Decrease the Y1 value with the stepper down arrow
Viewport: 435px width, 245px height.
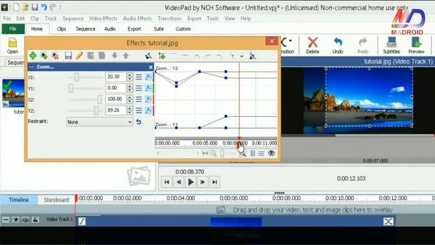[x=130, y=91]
